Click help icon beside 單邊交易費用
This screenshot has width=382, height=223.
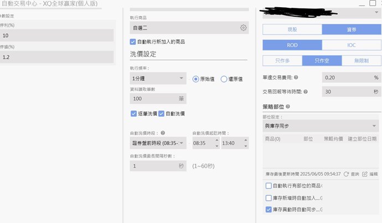tap(296, 78)
